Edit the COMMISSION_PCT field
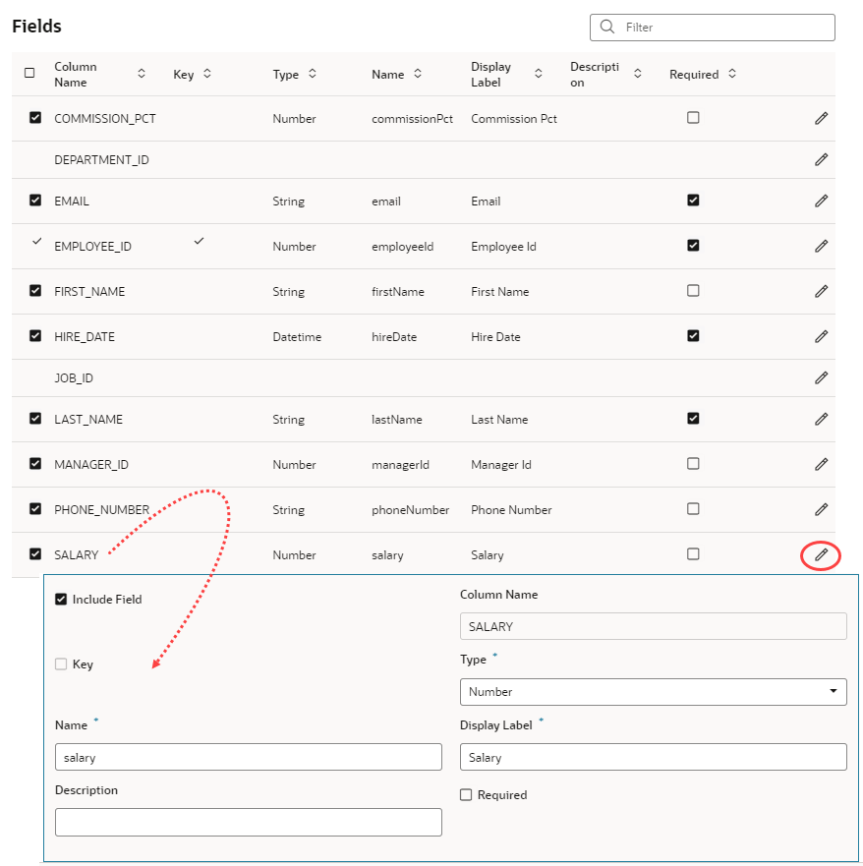 click(x=821, y=118)
